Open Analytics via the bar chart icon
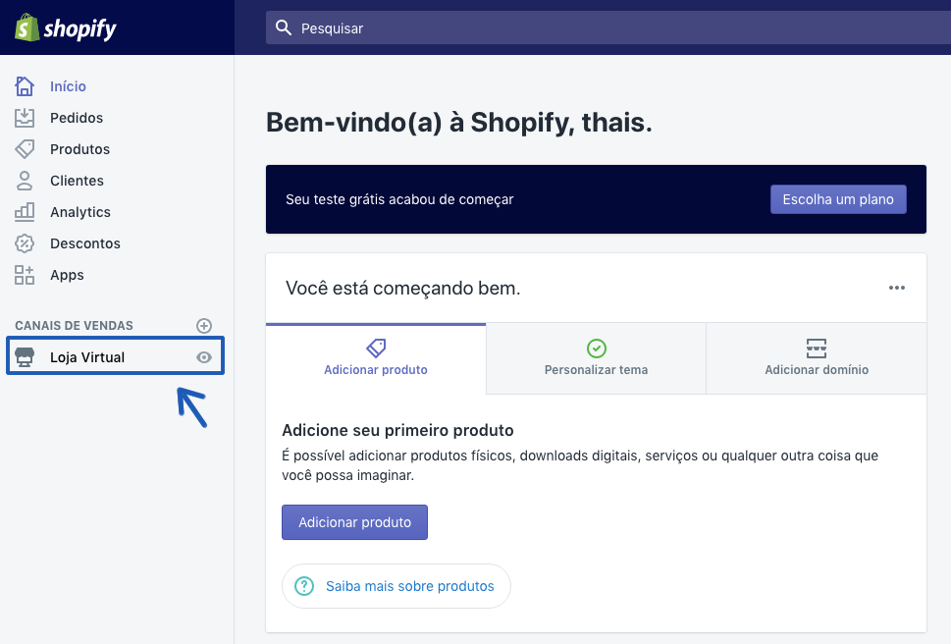Screen dimensions: 951x644 tap(25, 212)
